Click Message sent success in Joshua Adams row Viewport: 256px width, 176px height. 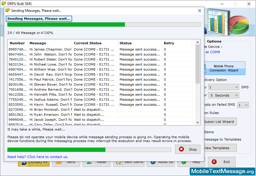tap(140, 100)
